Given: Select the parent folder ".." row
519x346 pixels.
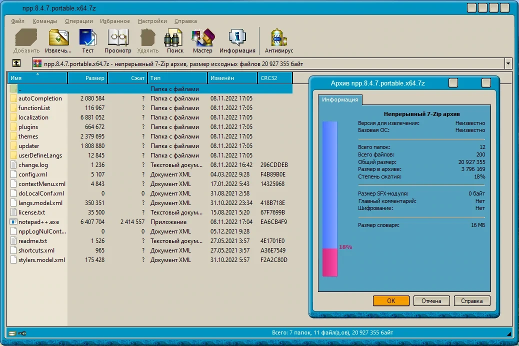Looking at the screenshot, I should click(150, 88).
